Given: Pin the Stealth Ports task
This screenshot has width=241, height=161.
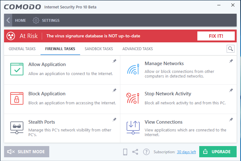Looking at the screenshot, I should (114, 120).
